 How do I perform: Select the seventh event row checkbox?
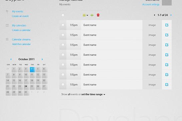[63, 84]
